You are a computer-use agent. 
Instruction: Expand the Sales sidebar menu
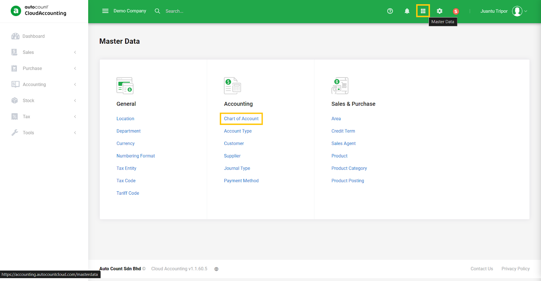[x=44, y=52]
